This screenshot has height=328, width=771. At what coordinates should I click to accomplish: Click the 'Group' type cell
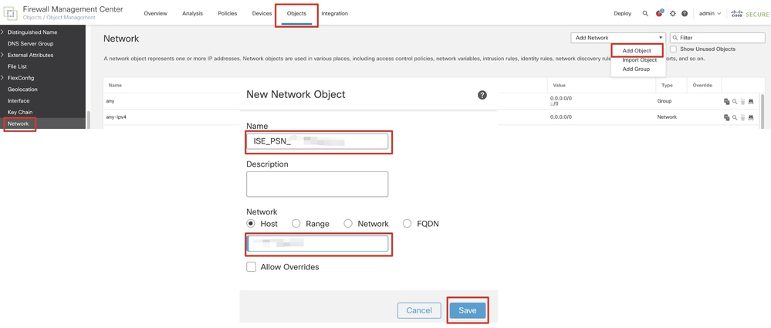(664, 101)
